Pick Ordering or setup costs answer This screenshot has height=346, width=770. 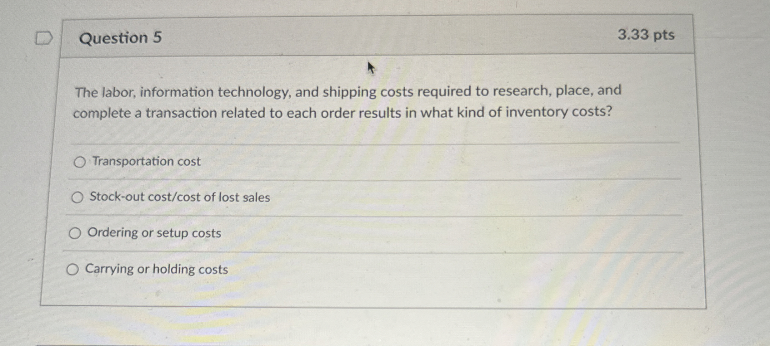point(75,233)
